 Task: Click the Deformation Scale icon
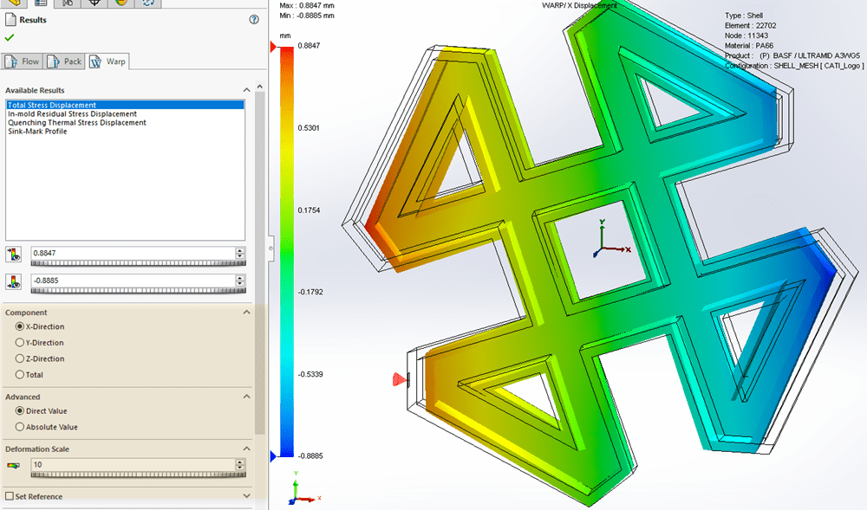click(13, 466)
